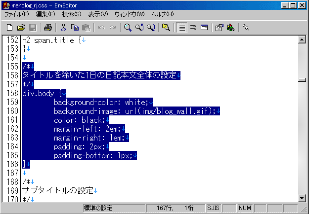Open the 検索(S) menu
The width and height of the screenshot is (309, 214).
(72, 14)
